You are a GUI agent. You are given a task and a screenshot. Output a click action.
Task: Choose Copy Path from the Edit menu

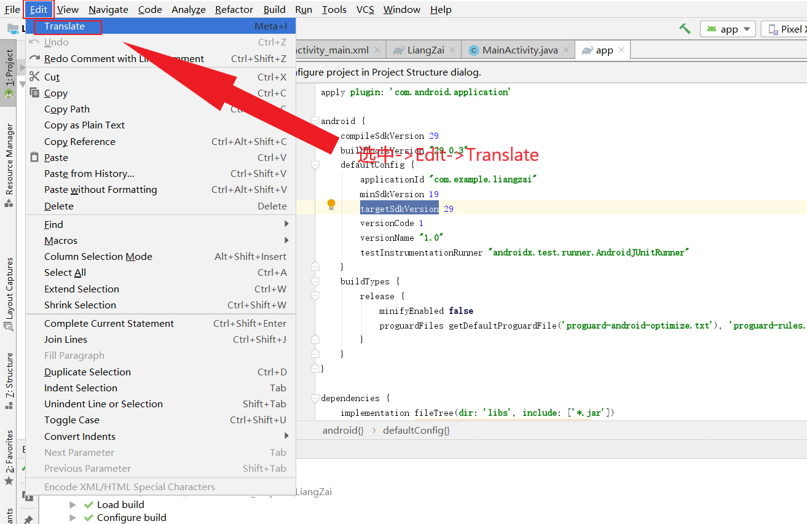(160, 109)
